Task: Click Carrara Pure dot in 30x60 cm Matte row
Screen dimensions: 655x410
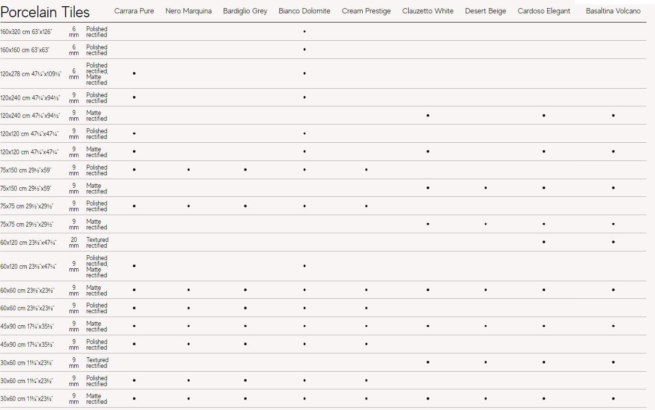Action: [x=134, y=398]
